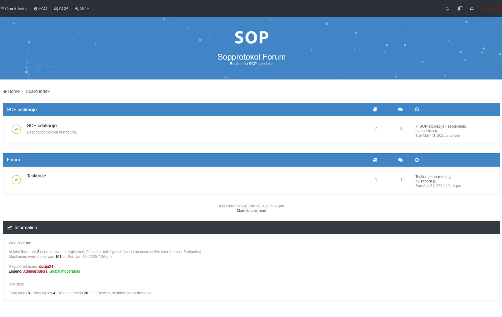
Task: Open last post 'Testiranje i screening'
Action: coord(433,177)
